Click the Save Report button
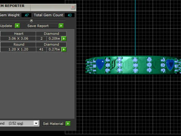 click(43, 26)
